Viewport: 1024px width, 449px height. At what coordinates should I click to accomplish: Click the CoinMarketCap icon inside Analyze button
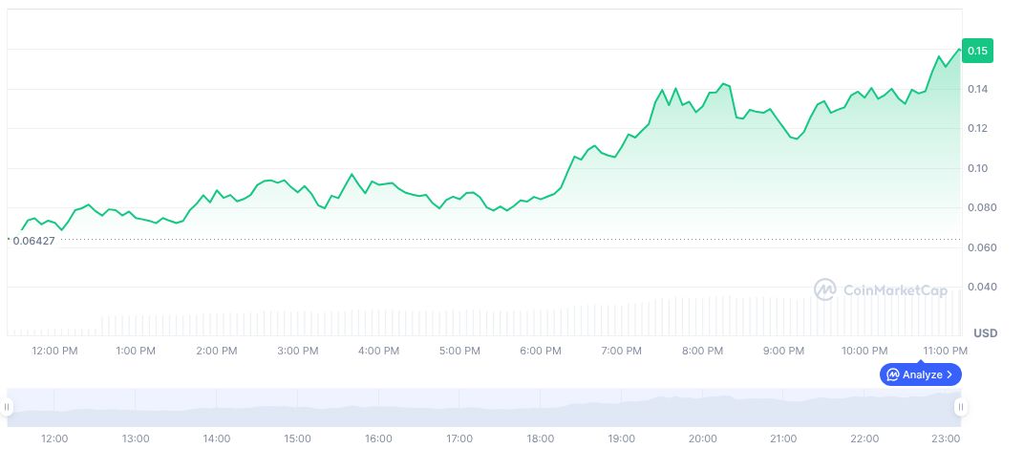pyautogui.click(x=893, y=374)
